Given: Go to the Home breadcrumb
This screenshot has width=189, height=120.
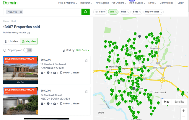Looking at the screenshot, I should coord(6,21).
